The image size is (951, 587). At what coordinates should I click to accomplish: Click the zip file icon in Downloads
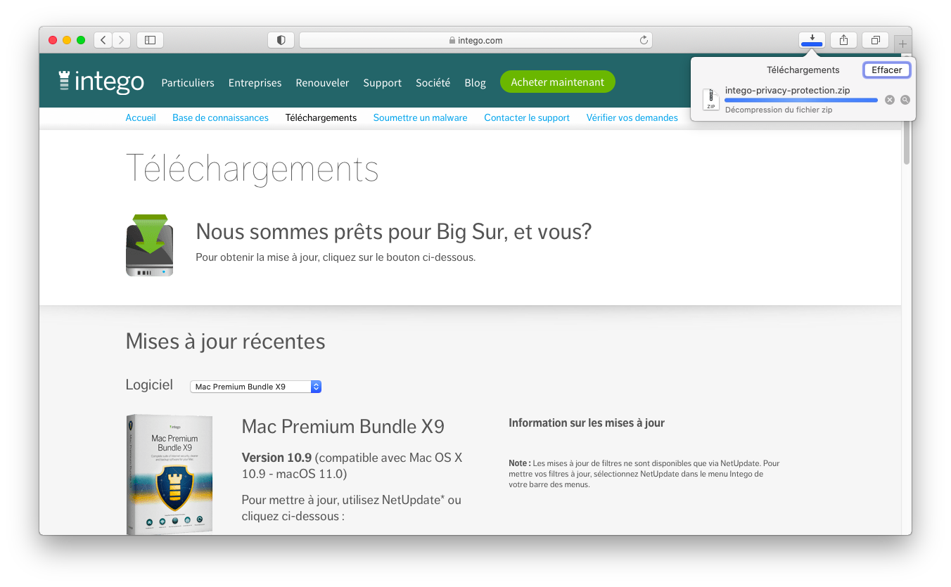(x=710, y=100)
